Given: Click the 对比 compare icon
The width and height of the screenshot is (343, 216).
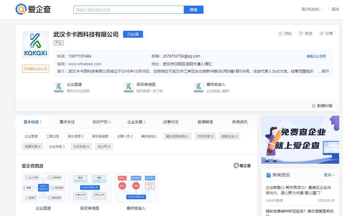Looking at the screenshot, I should (280, 33).
